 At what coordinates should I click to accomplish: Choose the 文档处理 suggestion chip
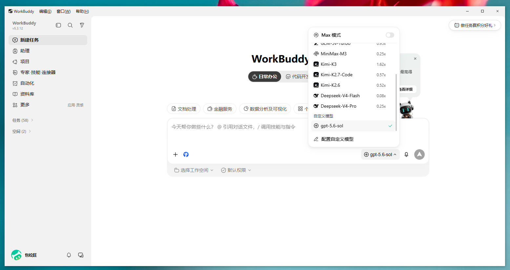point(184,109)
